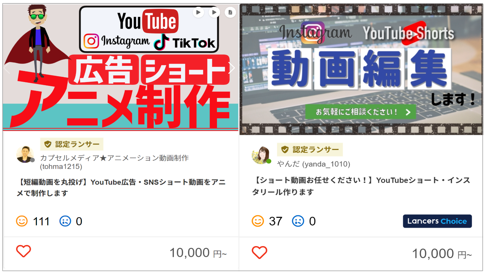Open カプセルメディア (tohma1215) profile name link
The height and width of the screenshot is (272, 484).
click(x=115, y=162)
